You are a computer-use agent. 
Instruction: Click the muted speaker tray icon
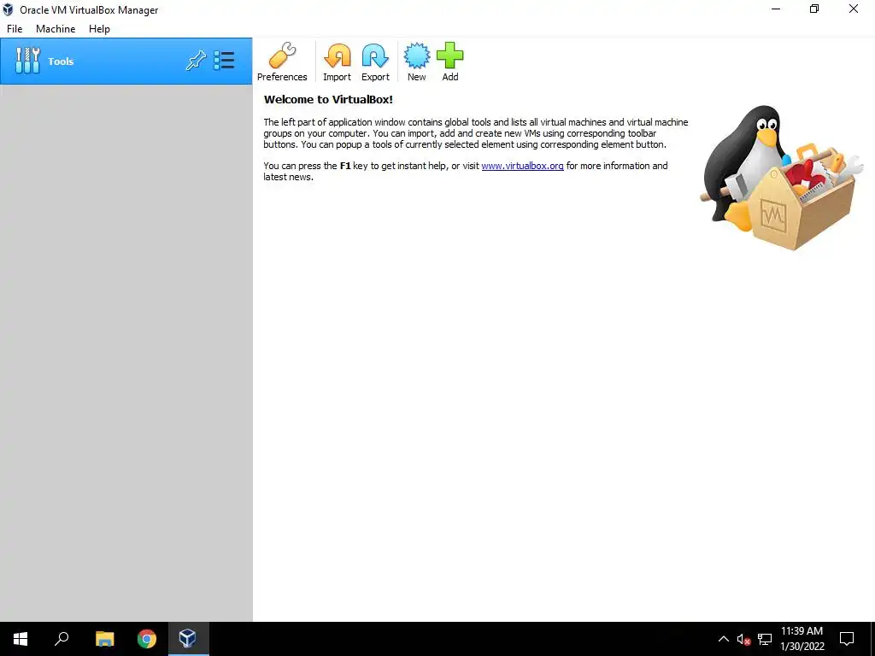(x=743, y=639)
